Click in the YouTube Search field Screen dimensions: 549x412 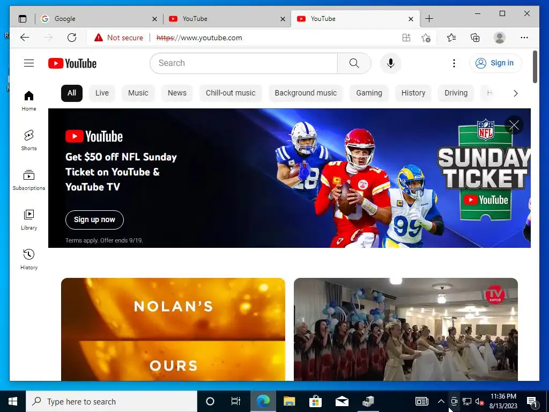pos(243,63)
